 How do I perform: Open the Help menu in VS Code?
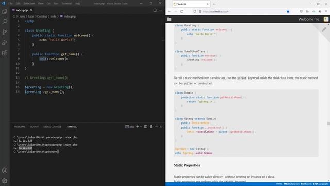tap(77, 4)
